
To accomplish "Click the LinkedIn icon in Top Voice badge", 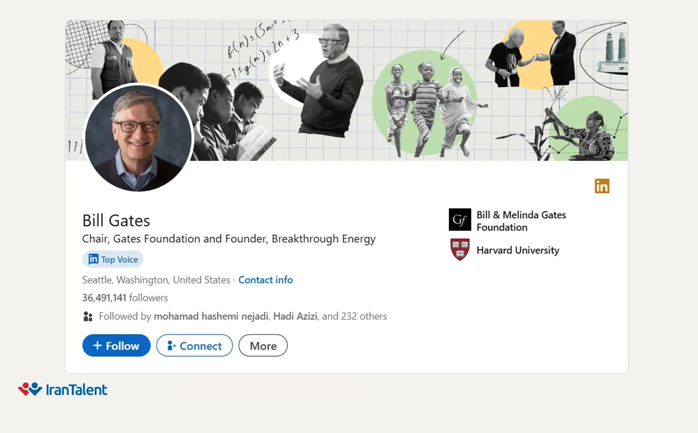I will (93, 259).
